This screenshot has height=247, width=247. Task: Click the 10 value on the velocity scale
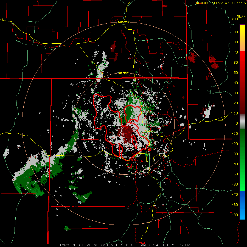[236, 113]
